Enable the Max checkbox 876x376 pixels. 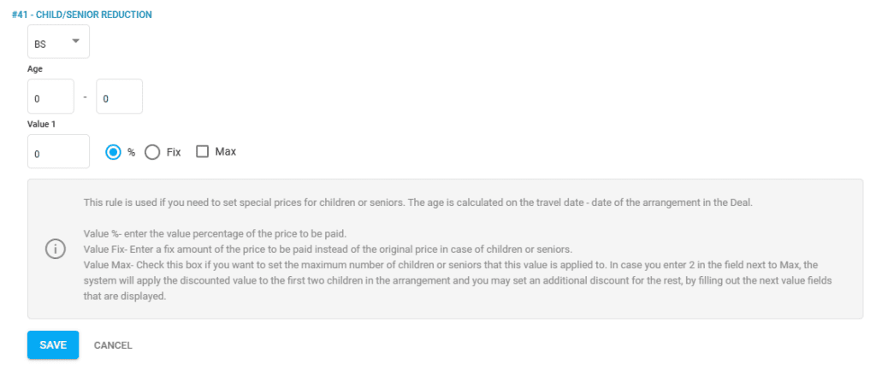203,151
